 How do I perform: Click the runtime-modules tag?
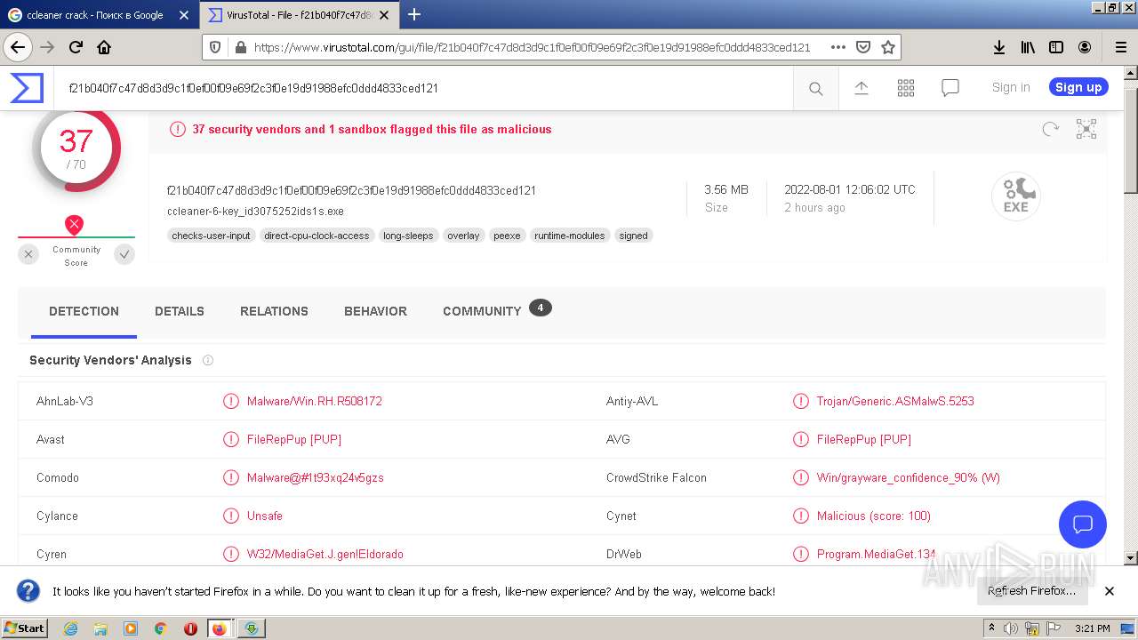pos(570,236)
